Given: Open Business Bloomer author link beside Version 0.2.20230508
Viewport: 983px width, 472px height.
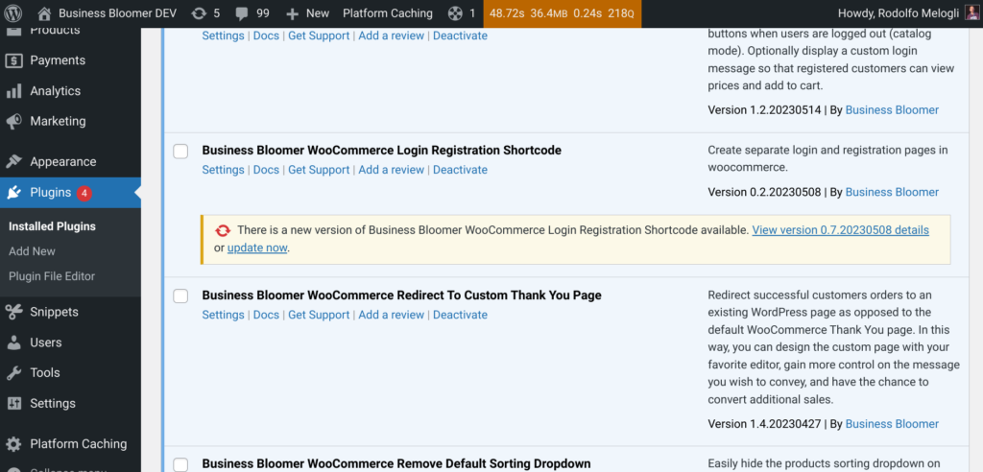Looking at the screenshot, I should 892,193.
